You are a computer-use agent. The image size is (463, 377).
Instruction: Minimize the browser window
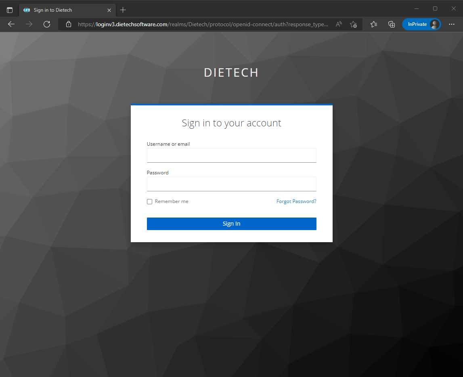(x=417, y=8)
